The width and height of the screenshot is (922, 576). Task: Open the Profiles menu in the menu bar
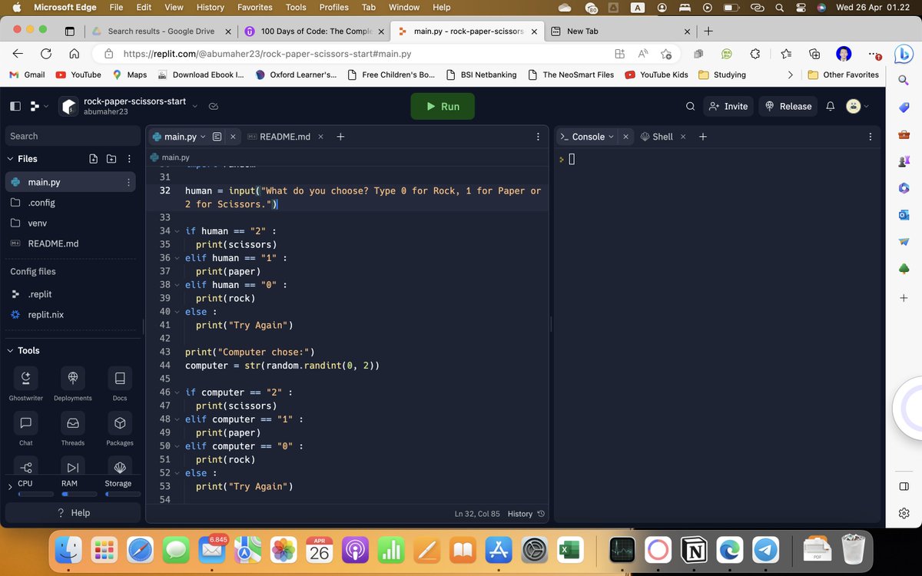[x=333, y=7]
